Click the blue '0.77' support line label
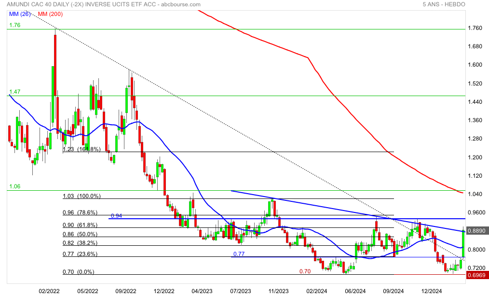 tap(239, 254)
